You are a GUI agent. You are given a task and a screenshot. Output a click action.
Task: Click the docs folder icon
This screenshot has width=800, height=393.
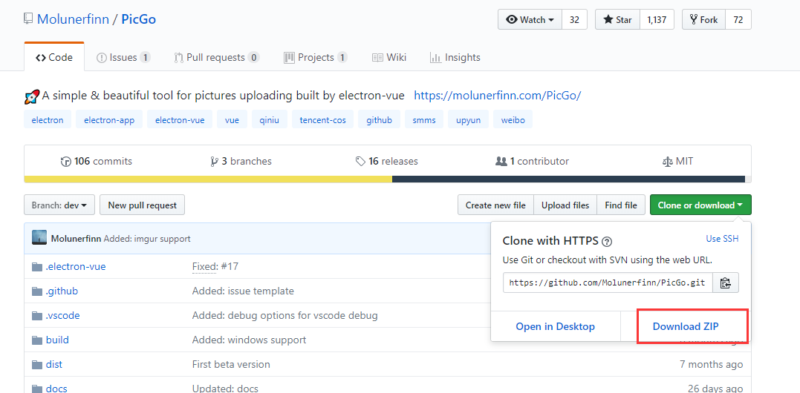[36, 389]
